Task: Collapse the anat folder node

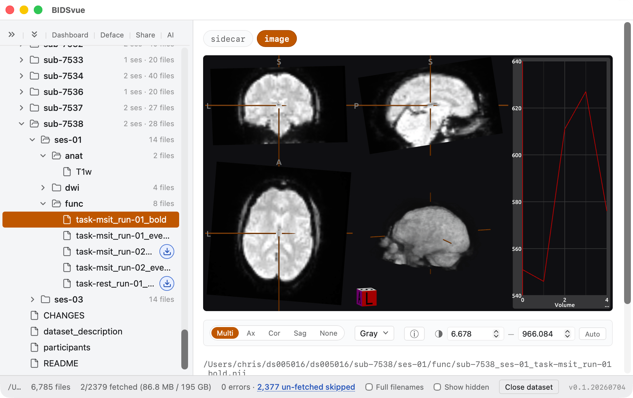Action: 43,156
